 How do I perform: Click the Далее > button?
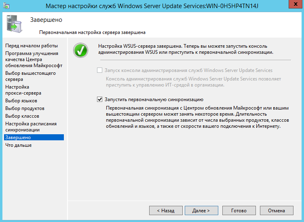pos(201,211)
